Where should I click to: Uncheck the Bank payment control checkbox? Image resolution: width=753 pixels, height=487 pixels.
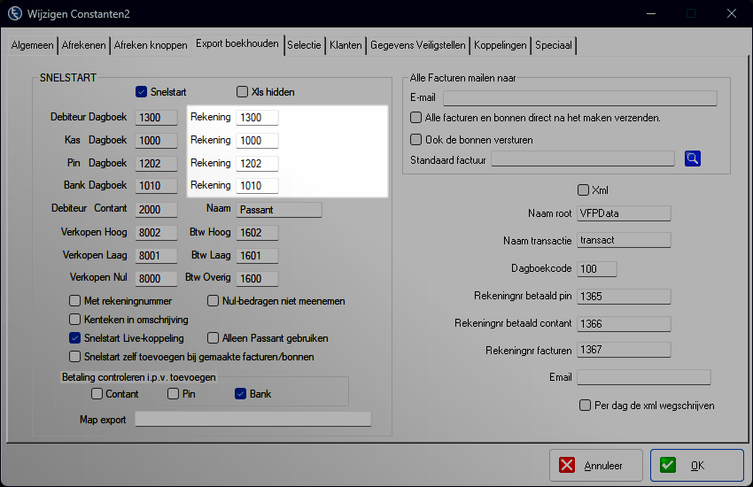pyautogui.click(x=240, y=394)
